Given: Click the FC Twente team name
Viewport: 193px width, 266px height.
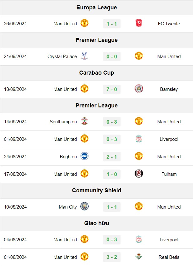Looking at the screenshot, I should tap(169, 24).
